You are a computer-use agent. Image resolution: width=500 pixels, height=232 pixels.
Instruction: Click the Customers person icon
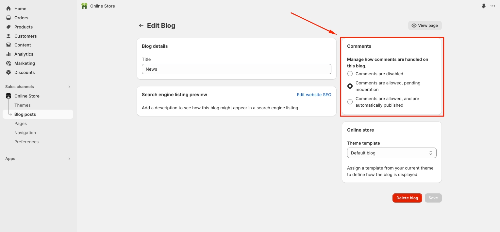pos(8,36)
